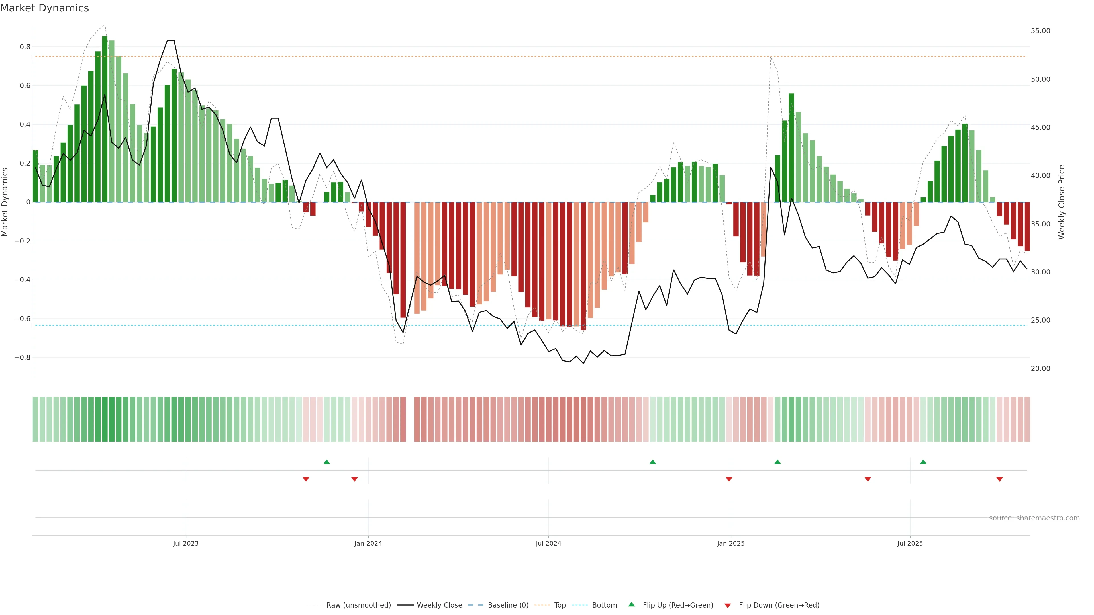Click the Jul 2024 x-axis label

pos(548,543)
